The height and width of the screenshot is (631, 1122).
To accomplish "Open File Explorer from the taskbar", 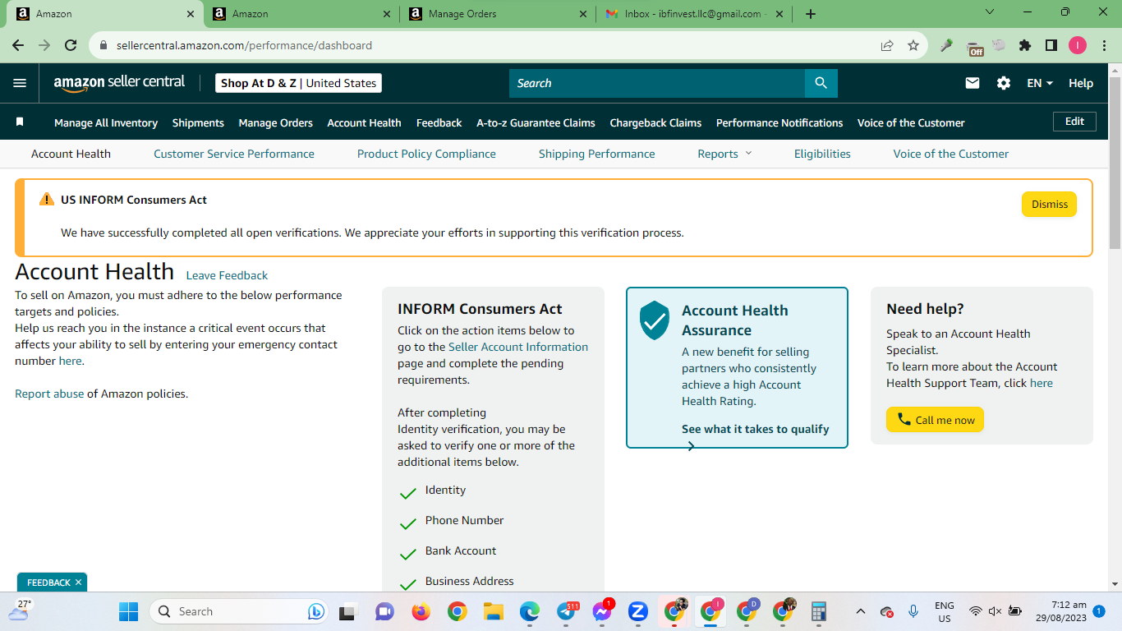I will coord(493,611).
